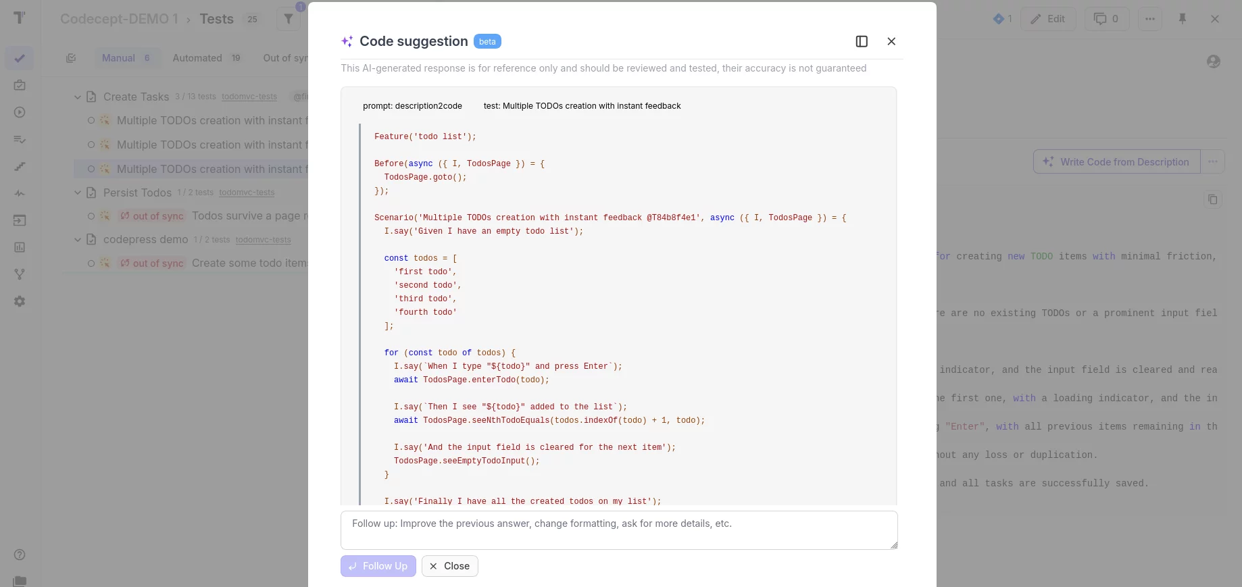The image size is (1242, 587).
Task: Open the branches icon in sidebar
Action: point(20,275)
